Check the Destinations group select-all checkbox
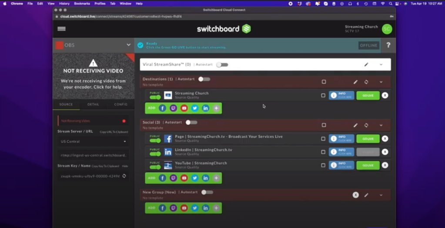445x228 pixels. [324, 82]
